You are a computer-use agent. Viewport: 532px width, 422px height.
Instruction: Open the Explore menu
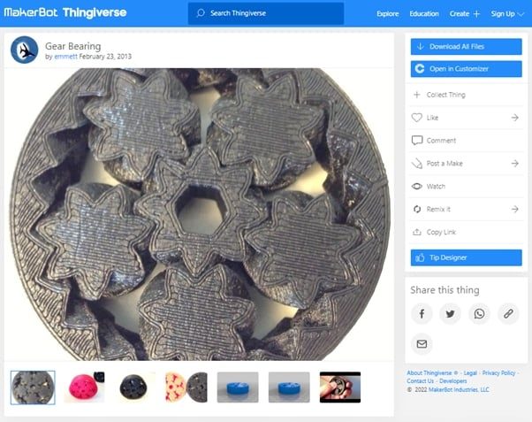pyautogui.click(x=387, y=14)
